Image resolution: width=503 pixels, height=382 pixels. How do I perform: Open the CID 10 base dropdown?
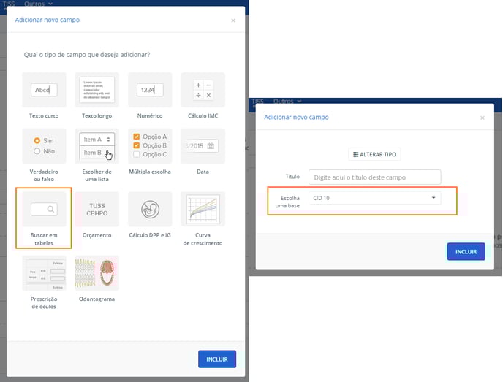374,198
